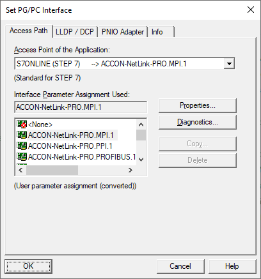Viewport: 261px width, 279px height.
Task: Open the Access Point dropdown arrow
Action: pos(229,64)
